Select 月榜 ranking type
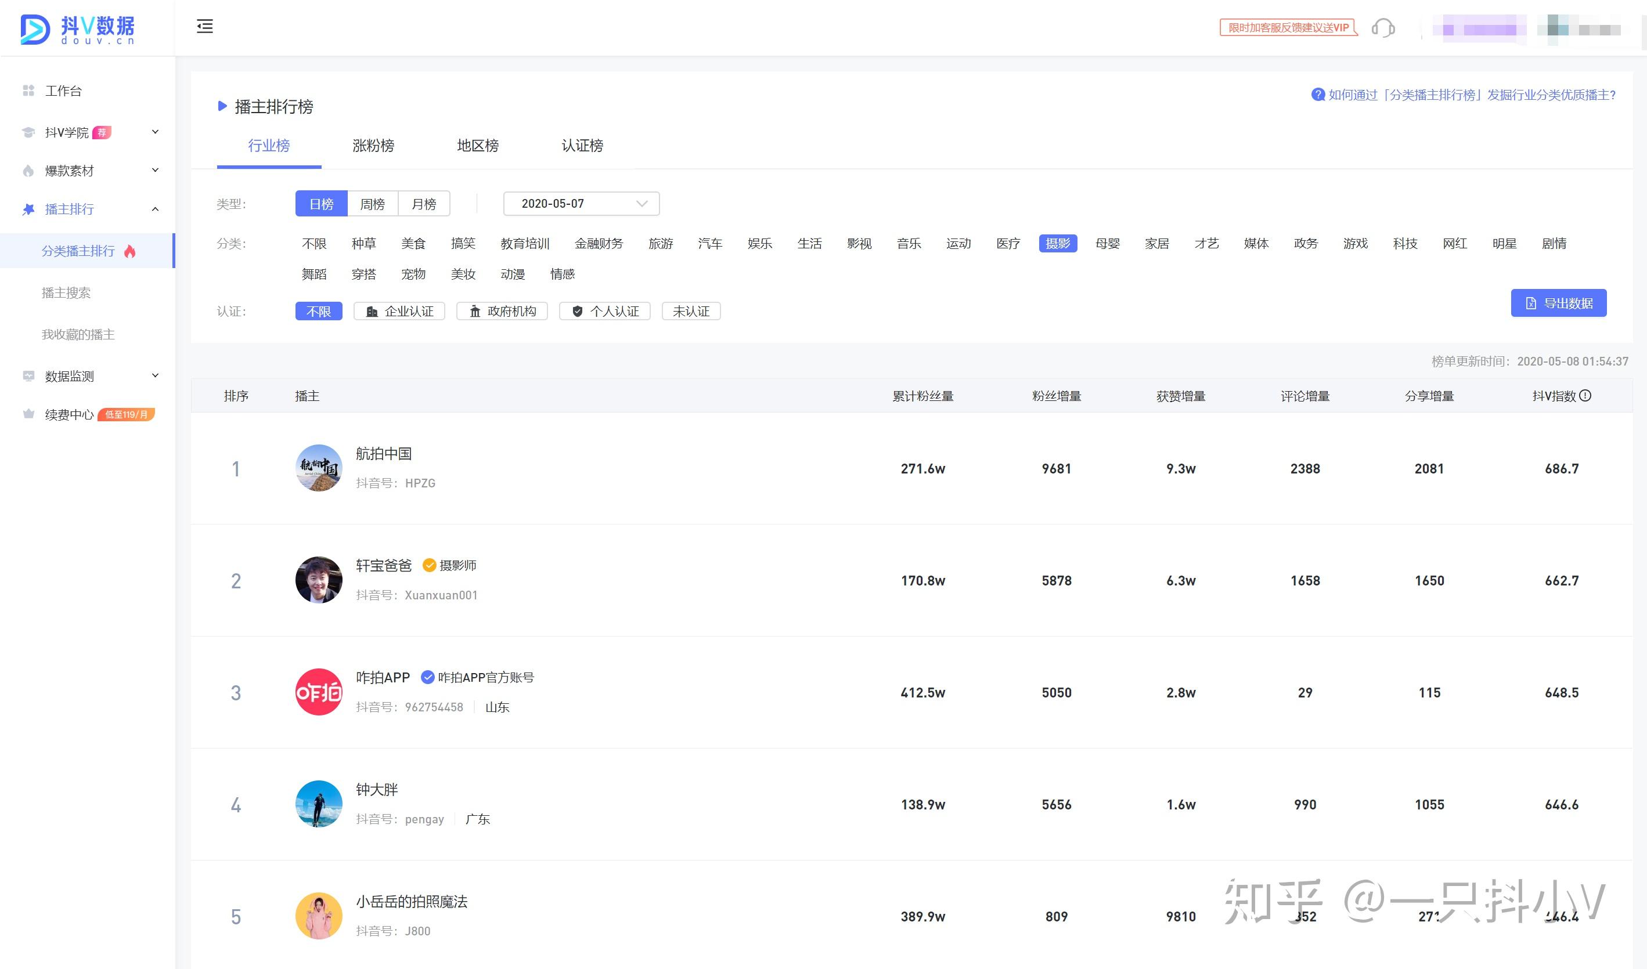Viewport: 1647px width, 969px height. [x=424, y=204]
